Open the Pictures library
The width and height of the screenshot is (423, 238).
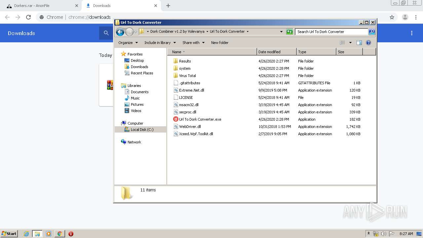(x=137, y=104)
